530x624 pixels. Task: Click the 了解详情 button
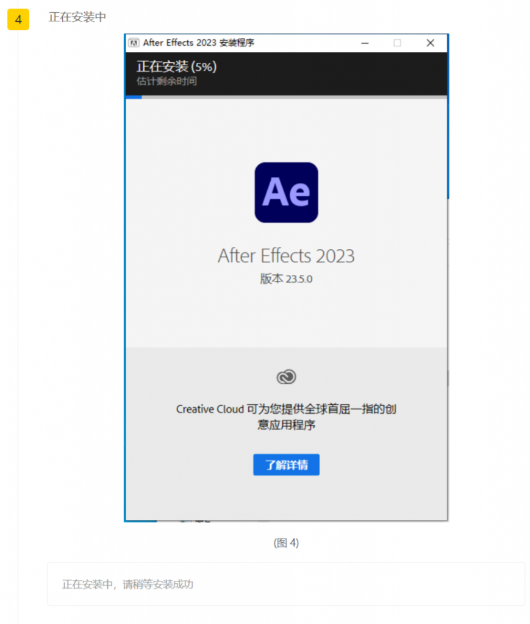click(x=286, y=465)
